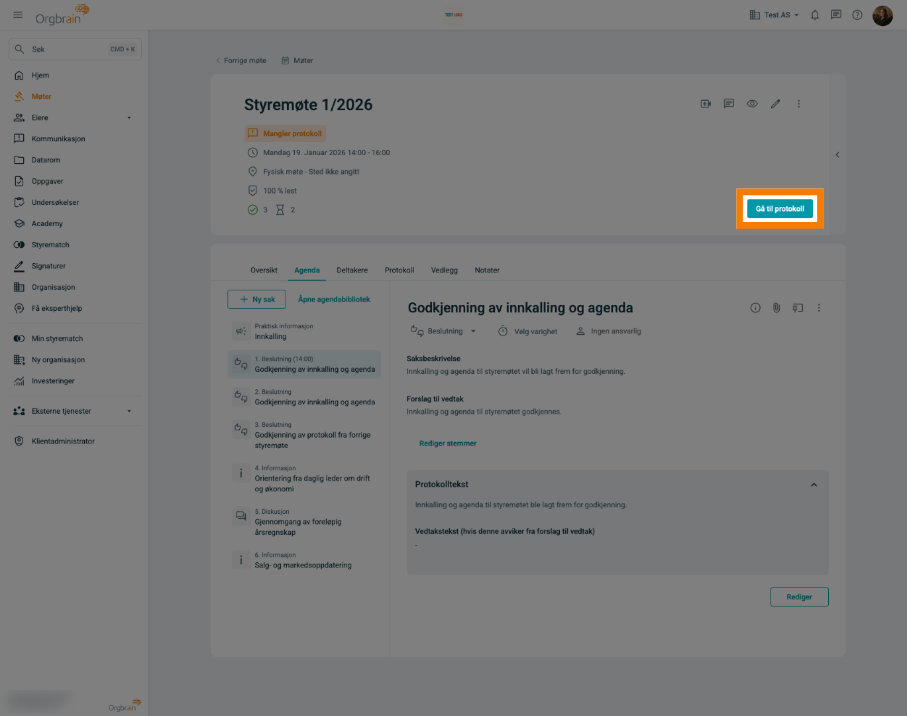Screen dimensions: 907x716
Task: Click the attachment paperclip icon
Action: 776,308
